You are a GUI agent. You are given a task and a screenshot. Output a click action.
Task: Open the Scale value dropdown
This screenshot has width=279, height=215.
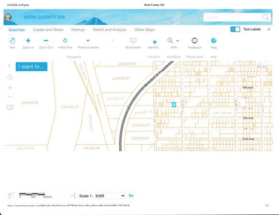point(110,196)
